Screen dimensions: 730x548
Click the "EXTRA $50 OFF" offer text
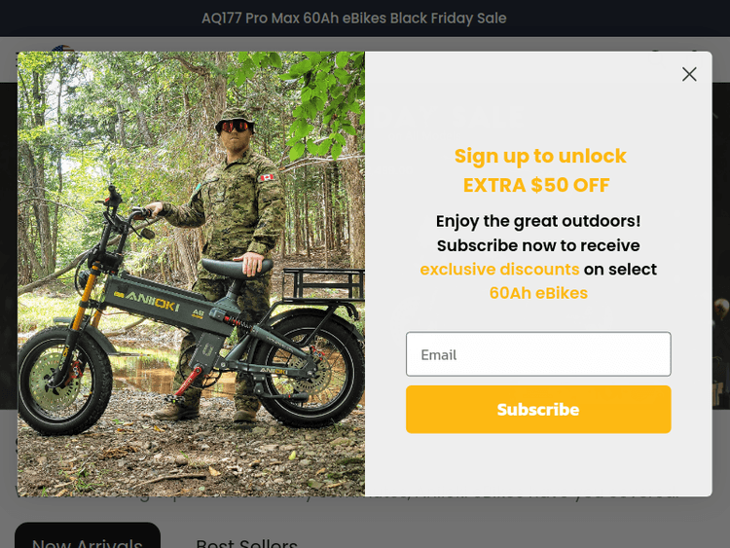click(x=536, y=185)
